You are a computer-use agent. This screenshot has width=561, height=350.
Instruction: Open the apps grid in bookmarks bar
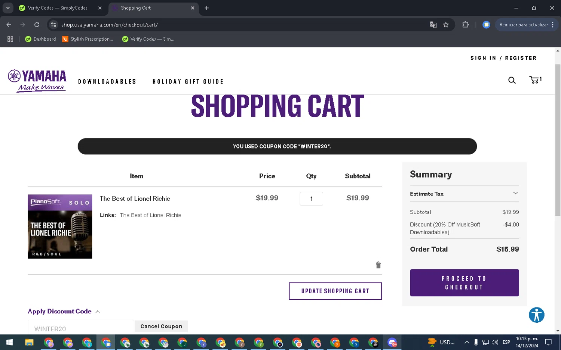point(10,39)
